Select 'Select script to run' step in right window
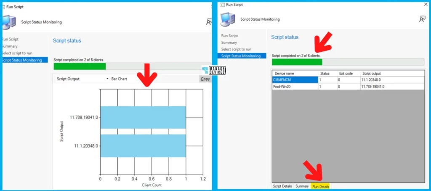 (x=236, y=49)
